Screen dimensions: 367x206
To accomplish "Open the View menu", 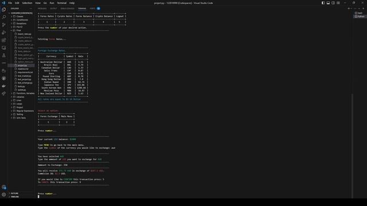I will [38, 3].
